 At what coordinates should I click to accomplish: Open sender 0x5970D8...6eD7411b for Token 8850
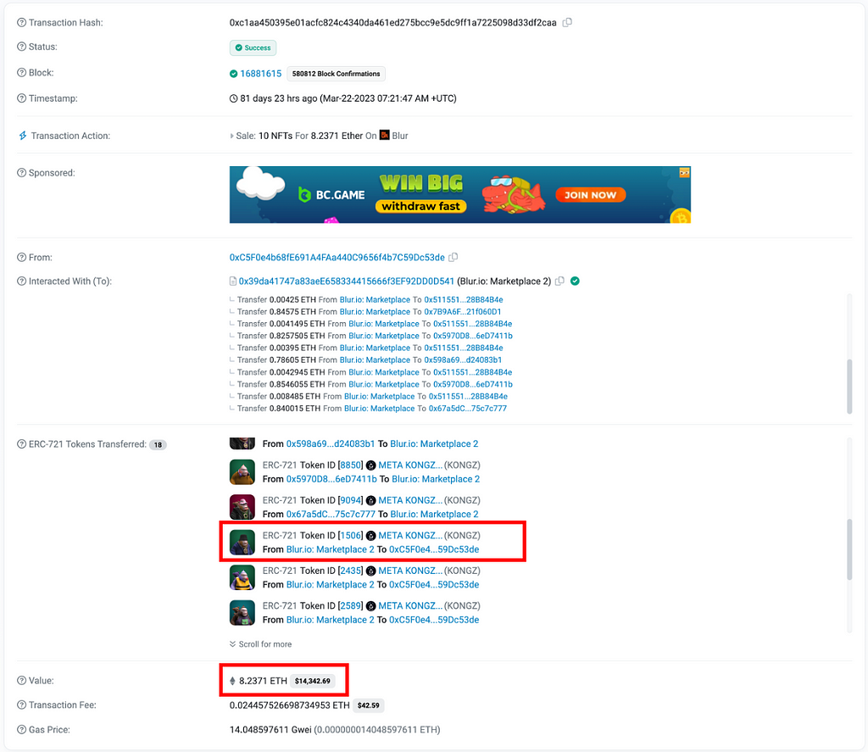(x=331, y=479)
